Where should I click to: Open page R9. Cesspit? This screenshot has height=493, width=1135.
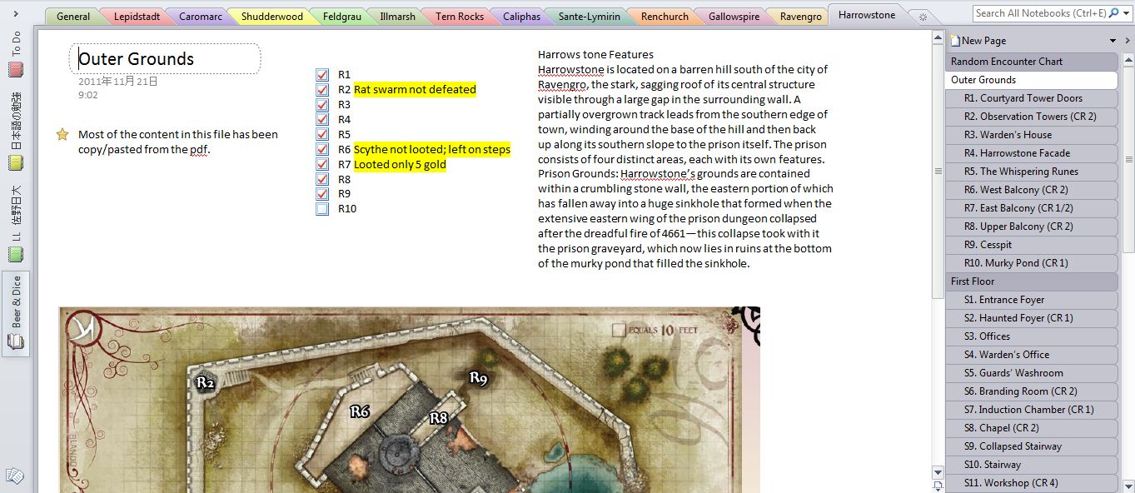(1032, 245)
